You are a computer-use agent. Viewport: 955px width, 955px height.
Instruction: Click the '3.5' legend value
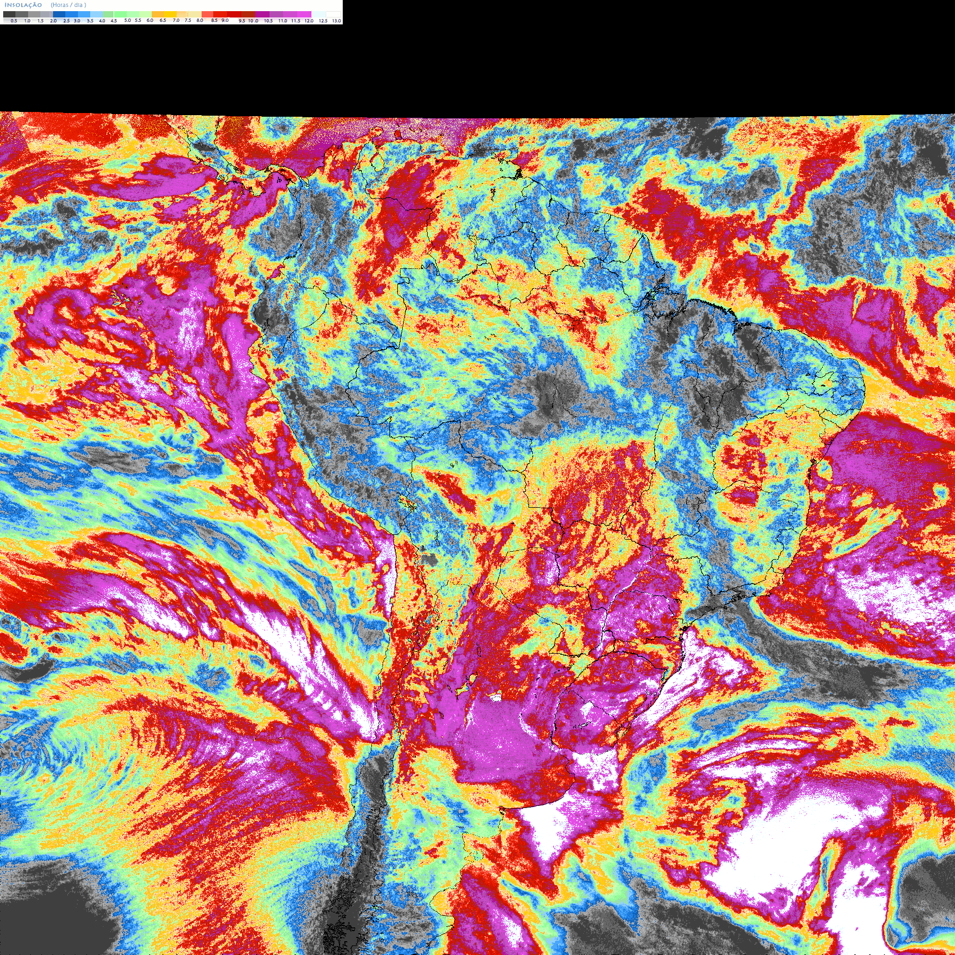click(x=90, y=21)
